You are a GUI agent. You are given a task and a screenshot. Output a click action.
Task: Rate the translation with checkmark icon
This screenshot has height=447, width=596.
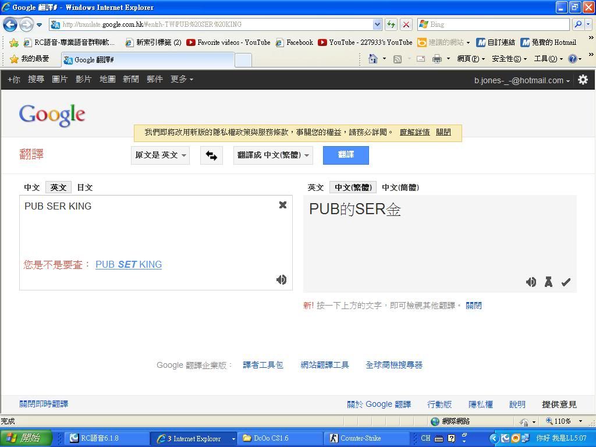[566, 282]
